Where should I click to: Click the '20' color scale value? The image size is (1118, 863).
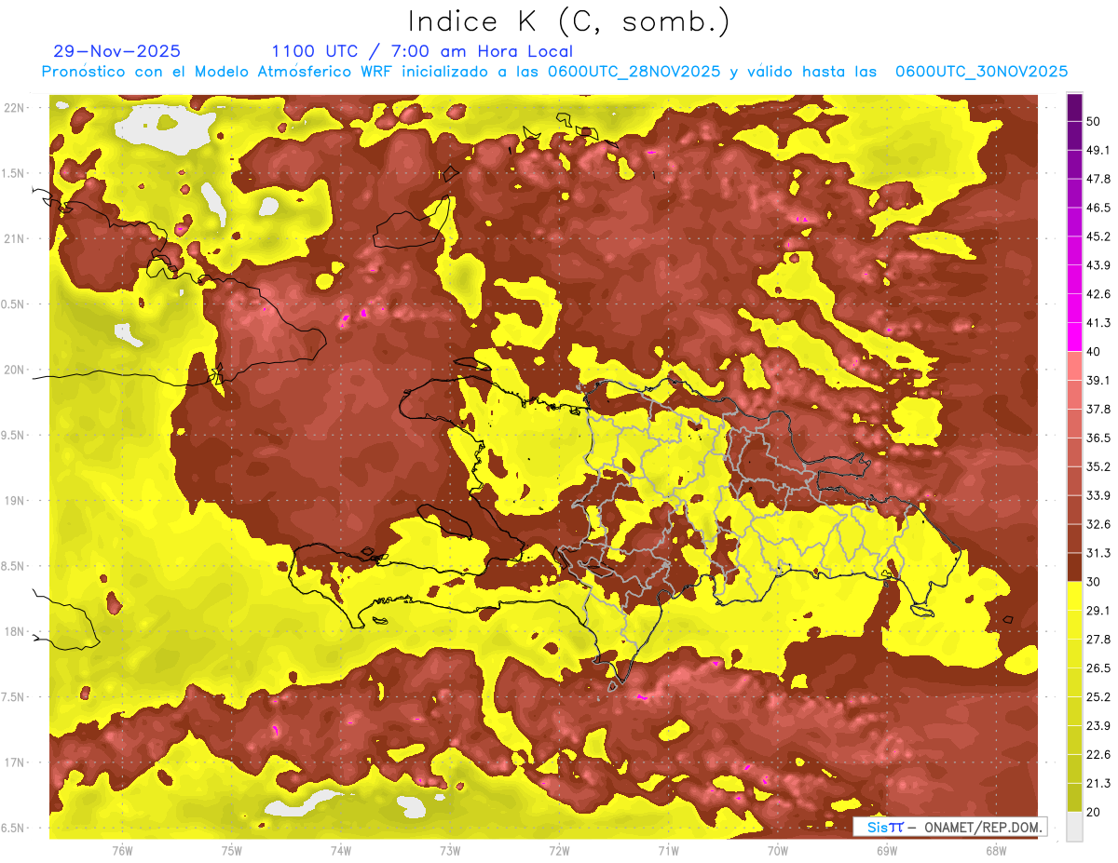[x=1093, y=813]
